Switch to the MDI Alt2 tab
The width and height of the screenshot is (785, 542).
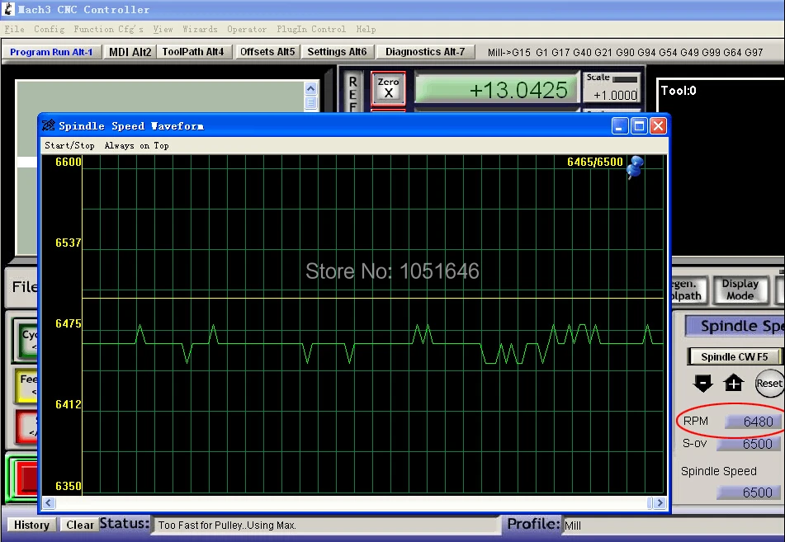[130, 51]
